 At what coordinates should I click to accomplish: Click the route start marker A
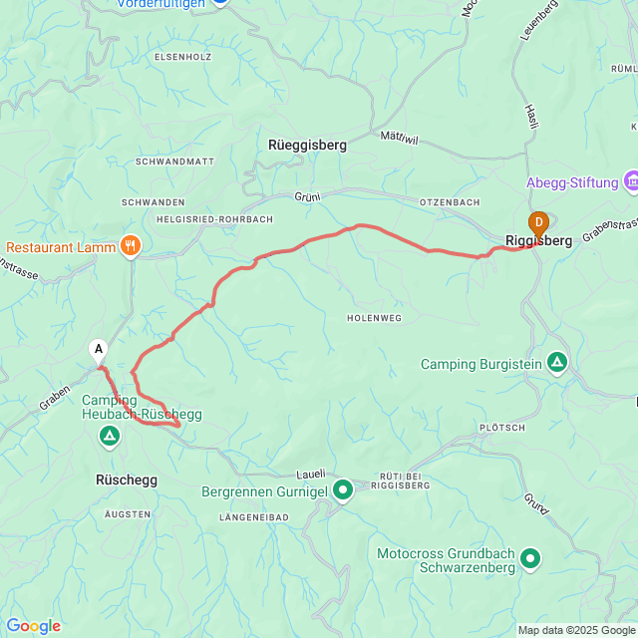point(99,352)
